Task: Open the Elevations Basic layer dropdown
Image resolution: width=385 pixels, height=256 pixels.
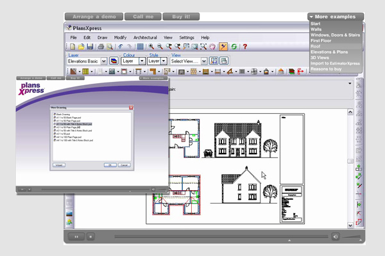Action: pyautogui.click(x=102, y=61)
